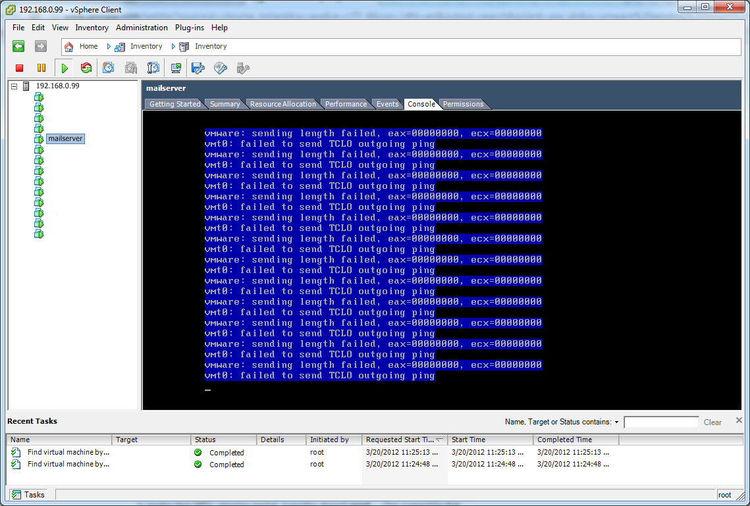Screen dimensions: 750x506
Task: Switch to the Getting Started tab
Action: [x=174, y=104]
